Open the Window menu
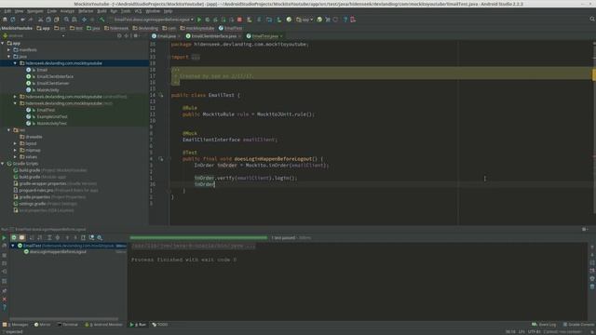 click(153, 11)
